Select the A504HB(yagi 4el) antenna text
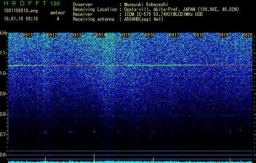This screenshot has width=256, height=163. (144, 19)
